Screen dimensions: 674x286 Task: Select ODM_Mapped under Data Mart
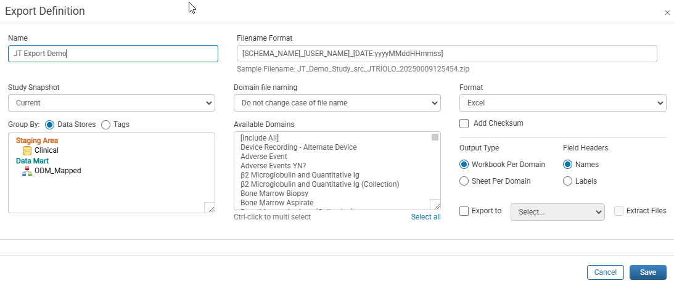click(x=57, y=171)
